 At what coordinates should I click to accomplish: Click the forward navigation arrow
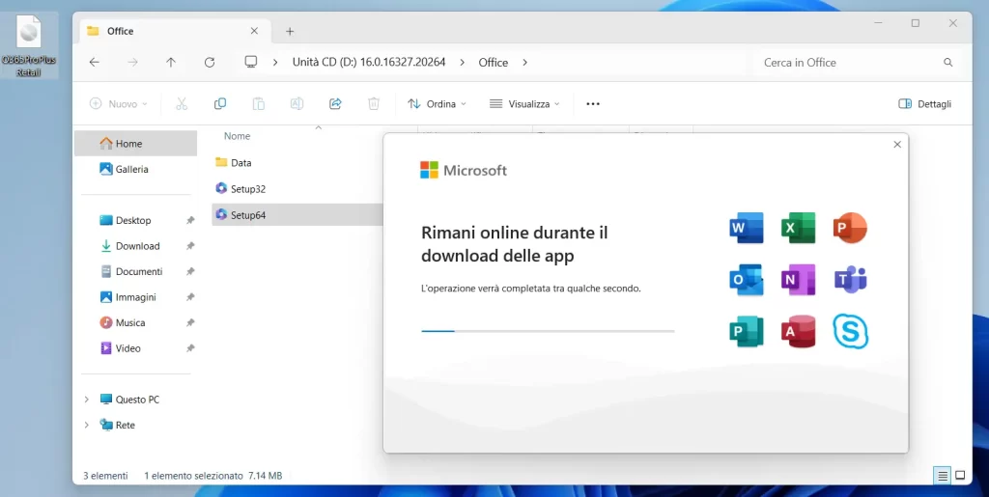click(132, 63)
